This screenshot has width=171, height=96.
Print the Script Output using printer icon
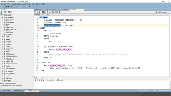point(41,80)
